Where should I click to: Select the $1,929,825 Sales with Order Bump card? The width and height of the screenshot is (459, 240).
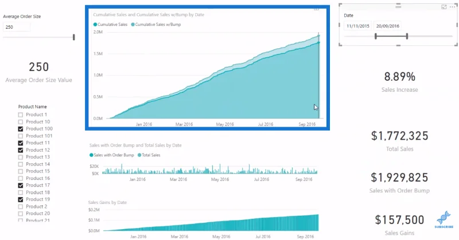click(399, 183)
